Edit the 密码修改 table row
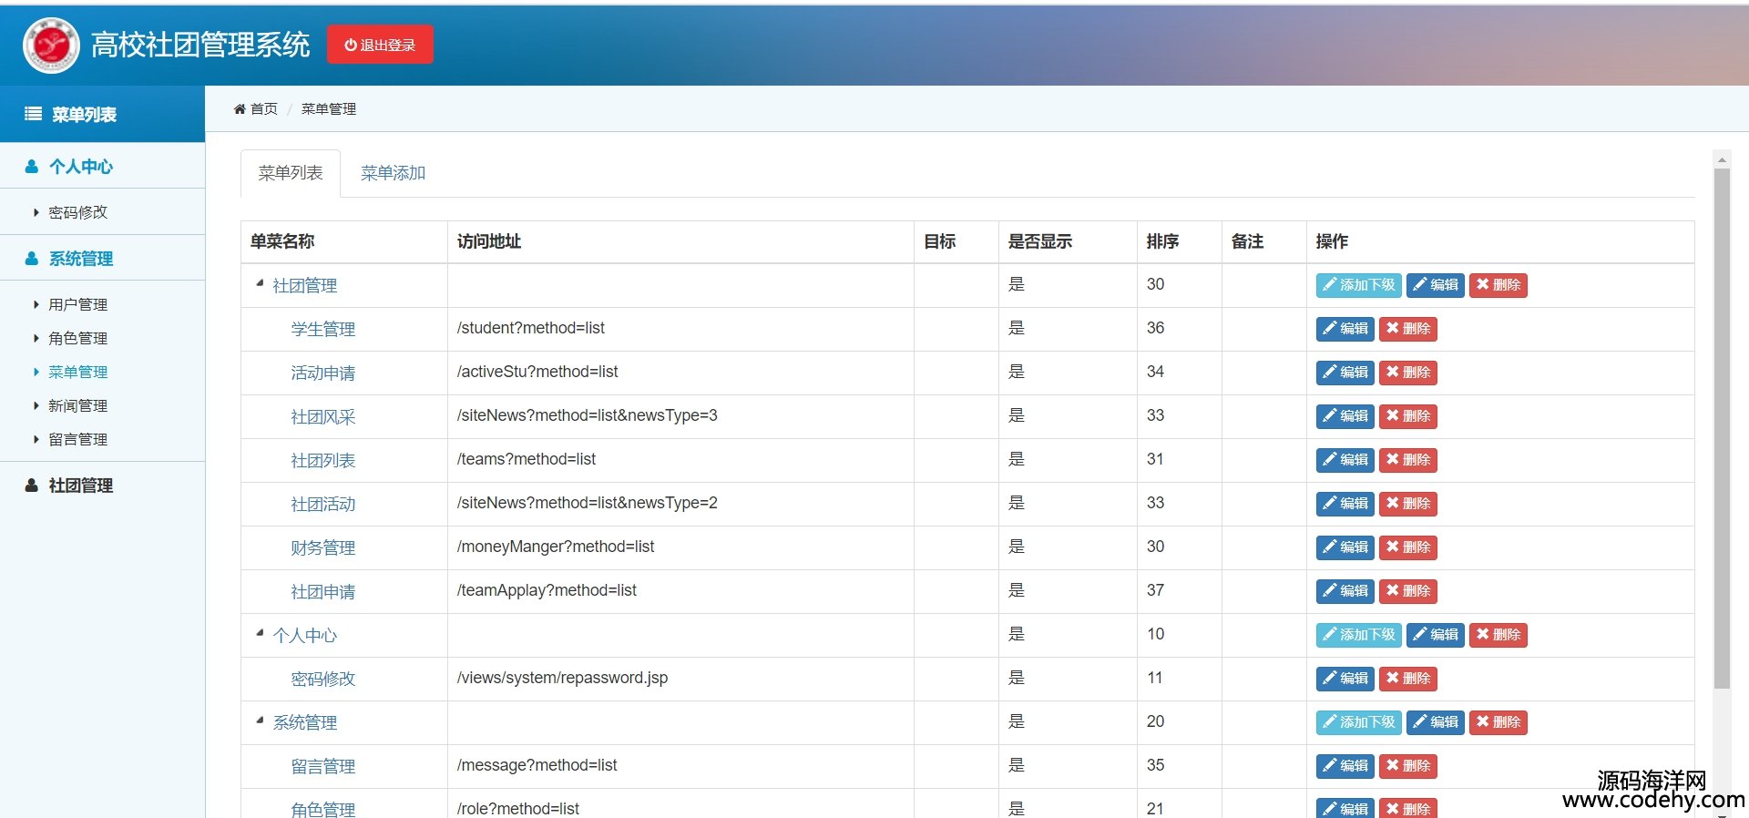This screenshot has height=818, width=1749. tap(1345, 679)
